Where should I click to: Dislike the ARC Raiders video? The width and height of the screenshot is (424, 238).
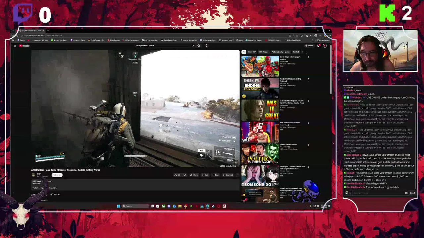[x=185, y=175]
